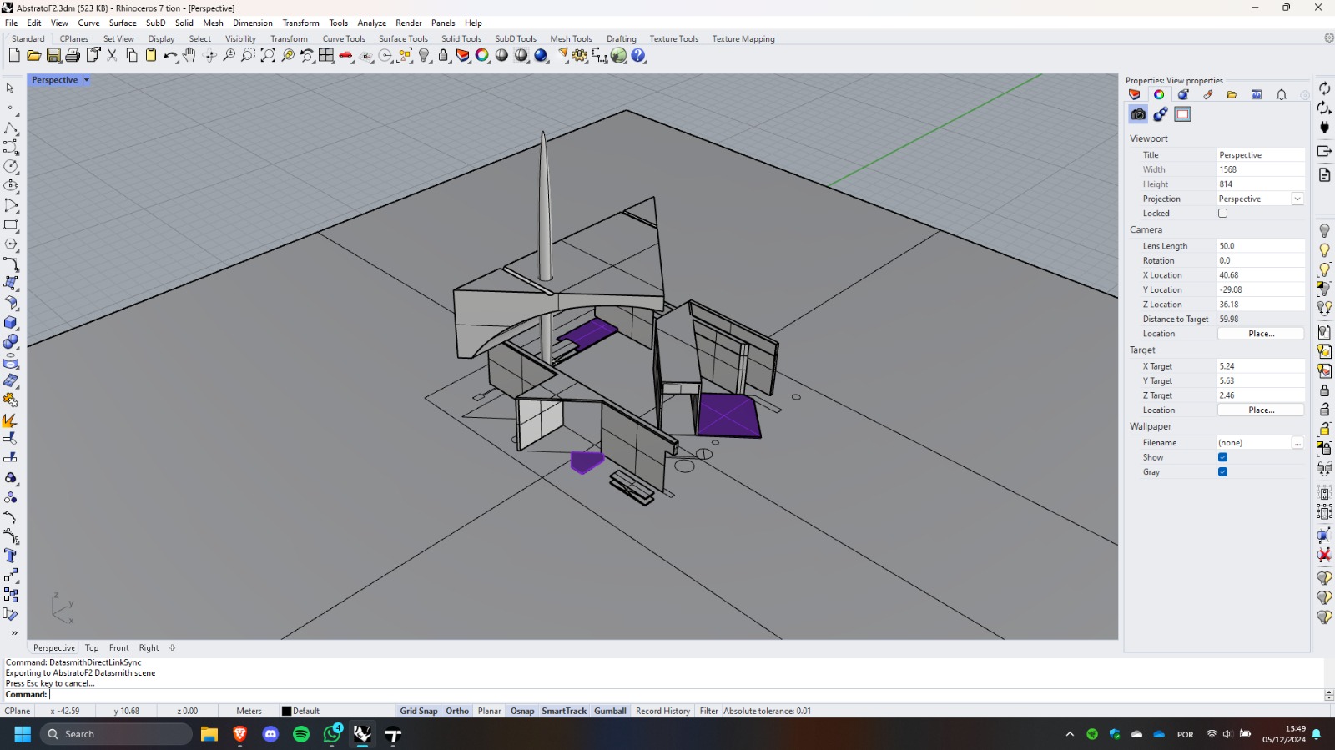Click Meters units in status bar
The height and width of the screenshot is (750, 1335).
(x=249, y=711)
